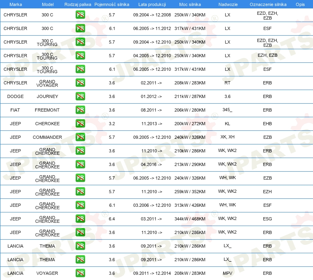The height and width of the screenshot is (280, 313).
Task: Click the 211kW / 287KM power cell
Action: [190, 96]
